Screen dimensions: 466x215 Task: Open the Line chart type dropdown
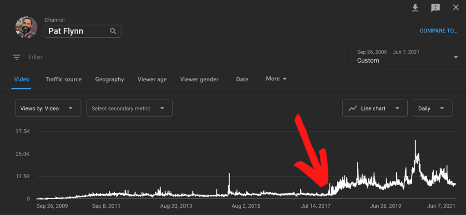[x=375, y=108]
